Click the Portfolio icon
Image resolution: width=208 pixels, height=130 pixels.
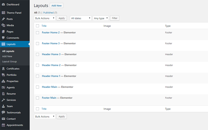(x=3, y=75)
